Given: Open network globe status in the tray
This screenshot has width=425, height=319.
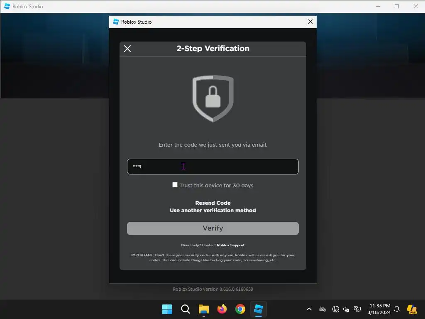Looking at the screenshot, I should pyautogui.click(x=335, y=309).
